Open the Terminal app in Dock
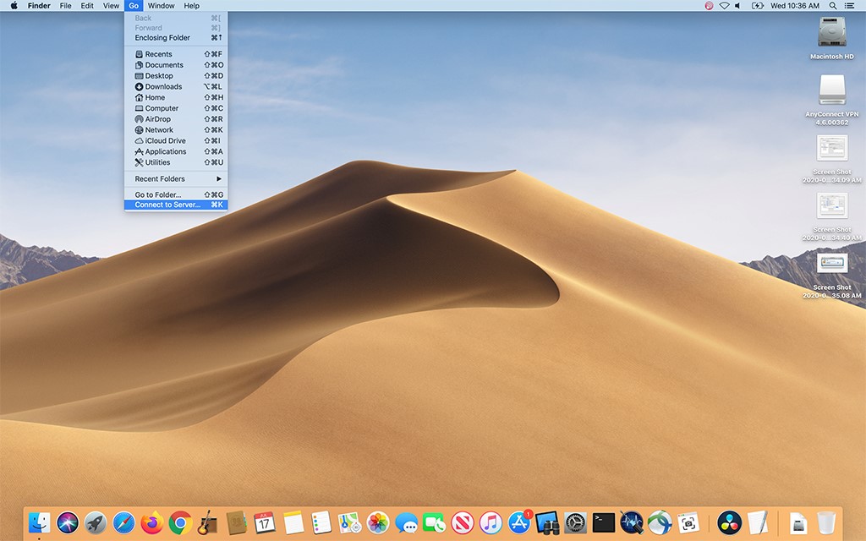Image resolution: width=866 pixels, height=541 pixels. click(x=603, y=522)
